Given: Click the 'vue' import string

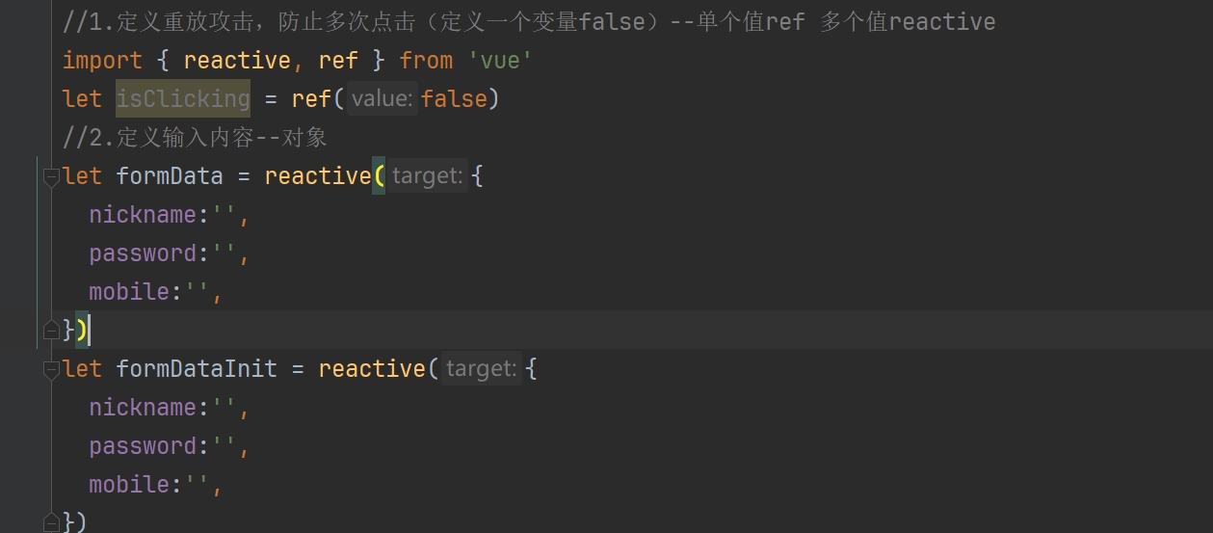Looking at the screenshot, I should [500, 61].
